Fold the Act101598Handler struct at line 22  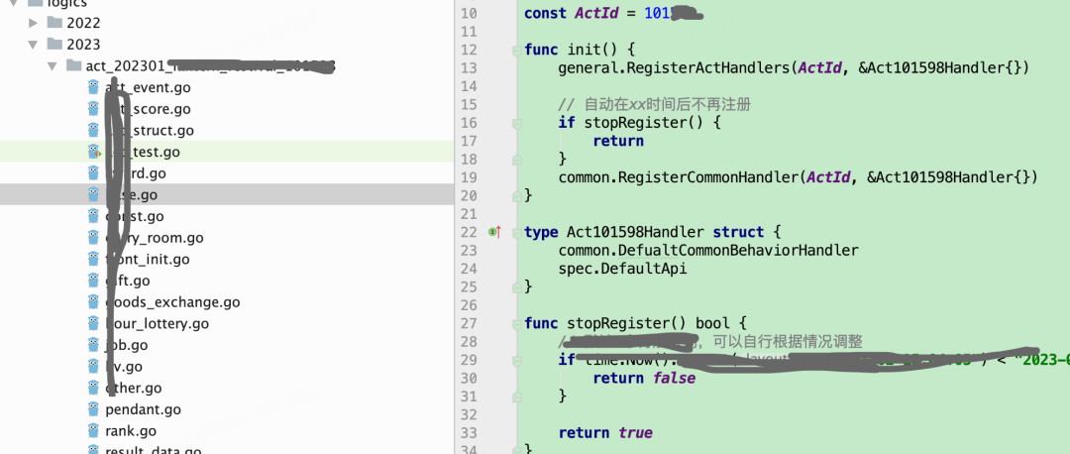click(516, 232)
